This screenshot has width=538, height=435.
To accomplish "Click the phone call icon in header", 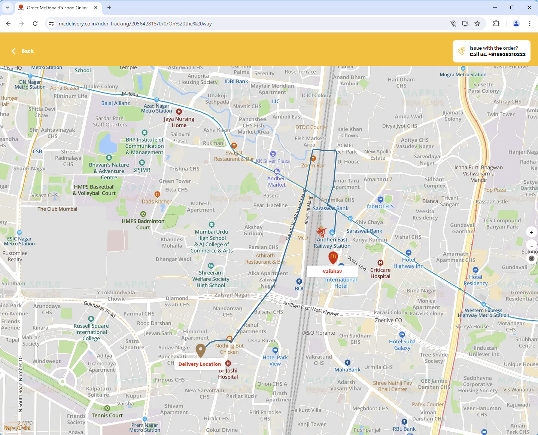I will pyautogui.click(x=462, y=51).
